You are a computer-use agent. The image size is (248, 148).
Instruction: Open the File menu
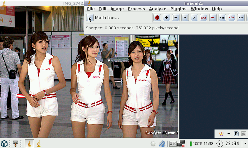[91, 9]
